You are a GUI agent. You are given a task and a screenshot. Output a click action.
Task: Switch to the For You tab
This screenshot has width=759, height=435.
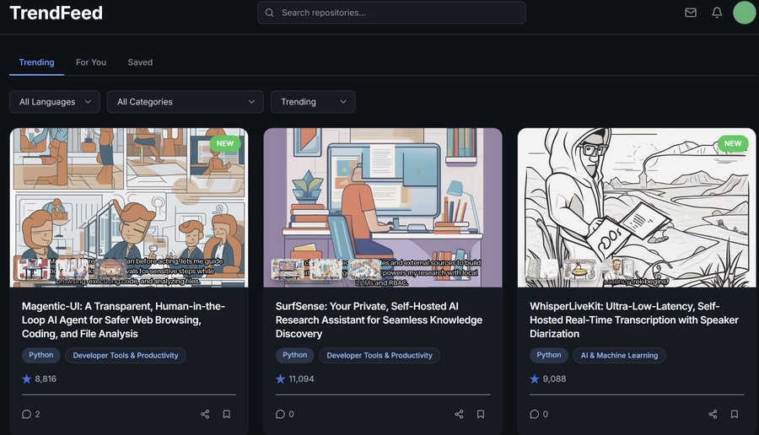pos(91,62)
